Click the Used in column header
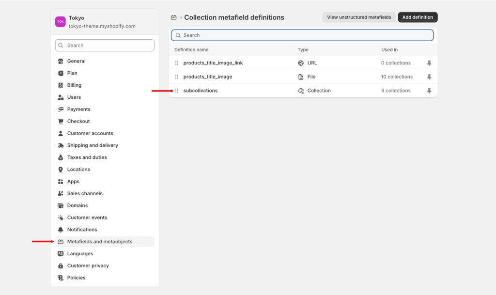 pos(389,49)
